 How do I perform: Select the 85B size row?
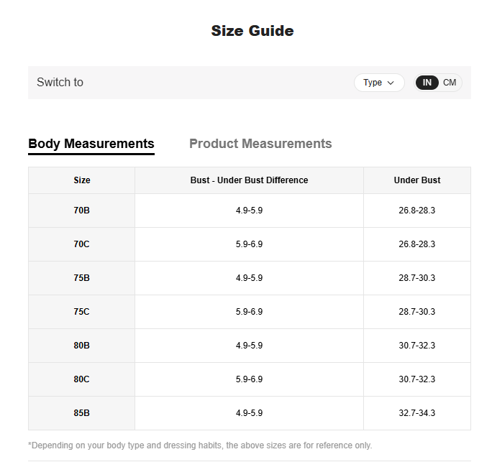(x=250, y=413)
